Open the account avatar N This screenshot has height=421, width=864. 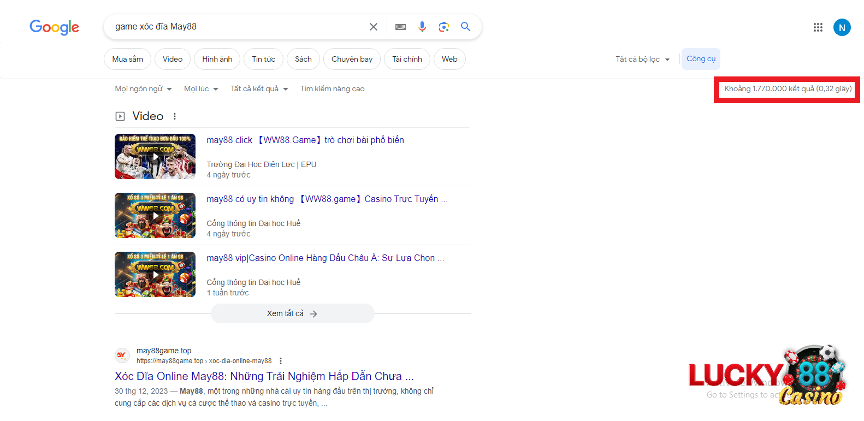pos(842,27)
